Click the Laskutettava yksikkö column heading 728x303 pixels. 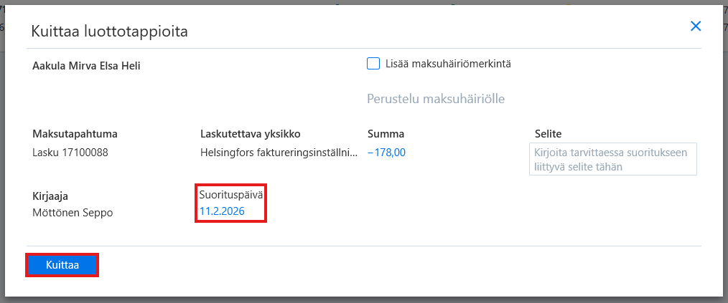[x=251, y=135]
